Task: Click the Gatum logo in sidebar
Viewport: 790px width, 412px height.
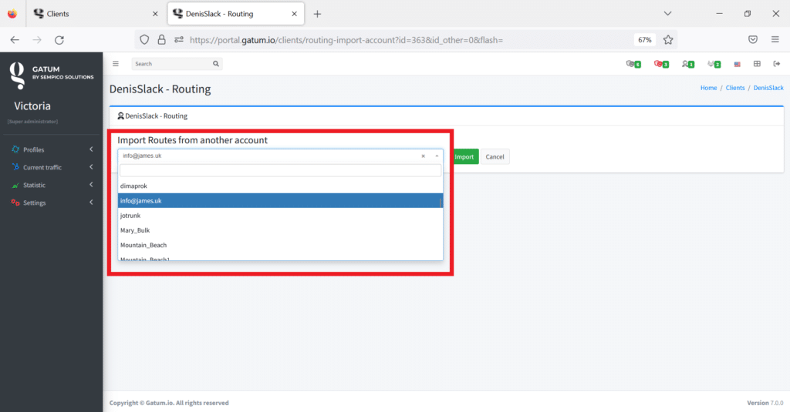Action: [x=52, y=75]
